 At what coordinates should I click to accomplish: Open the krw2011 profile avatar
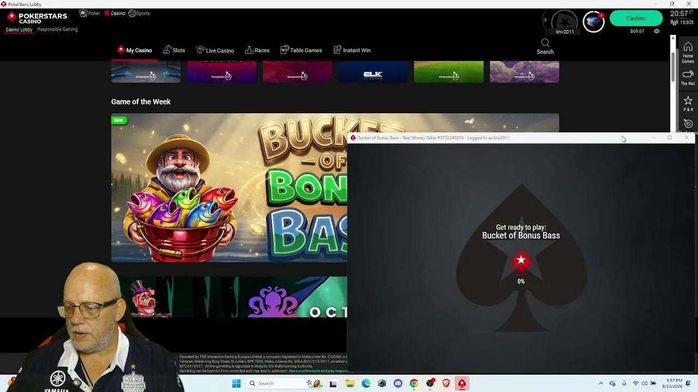click(x=564, y=22)
